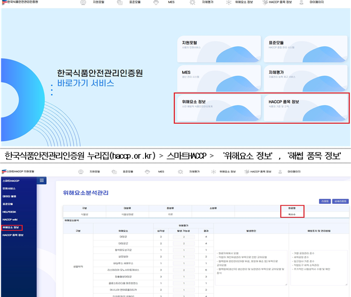Click the 발생 가능성 field in the 대장균 row
The width and height of the screenshot is (351, 297).
(184, 237)
